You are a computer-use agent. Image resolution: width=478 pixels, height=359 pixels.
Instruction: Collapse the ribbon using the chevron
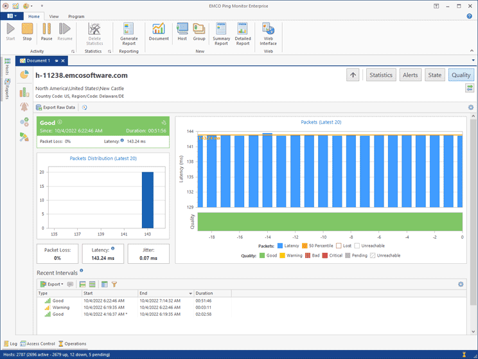pos(472,51)
